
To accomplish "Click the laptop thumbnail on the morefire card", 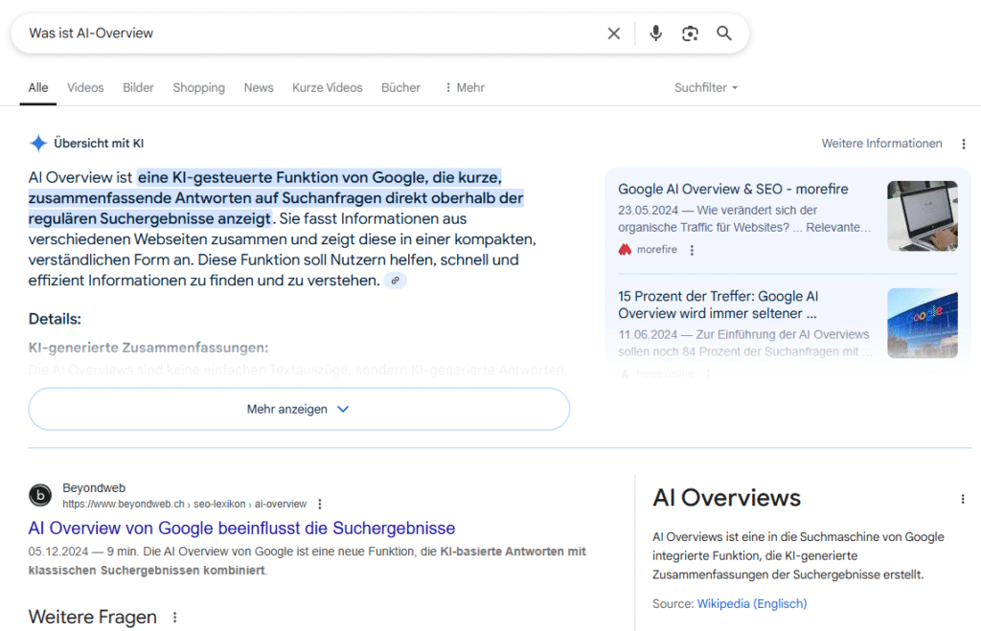I will tap(923, 215).
